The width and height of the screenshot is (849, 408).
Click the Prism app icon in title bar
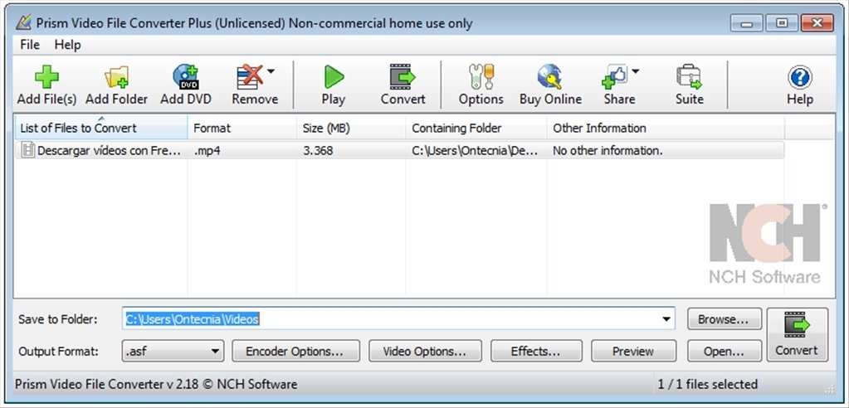tap(24, 23)
